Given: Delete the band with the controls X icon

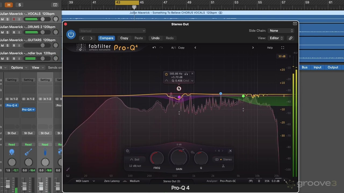Looking at the screenshot, I should 230,151.
